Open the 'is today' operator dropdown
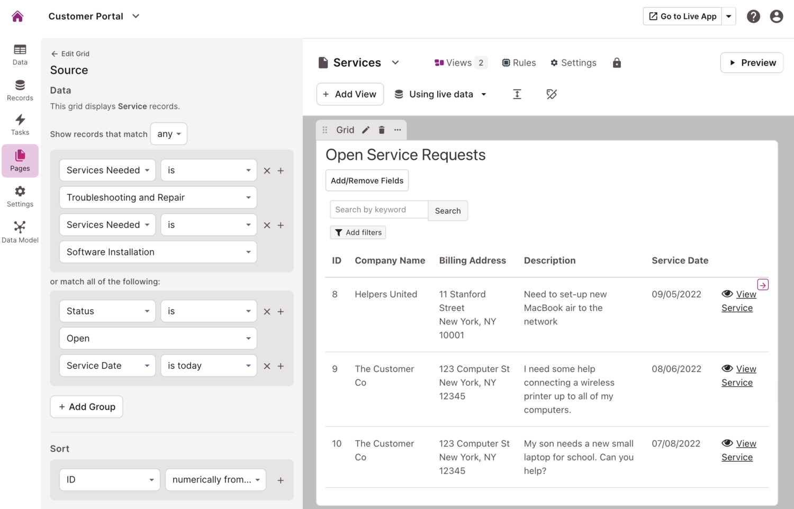 point(209,366)
